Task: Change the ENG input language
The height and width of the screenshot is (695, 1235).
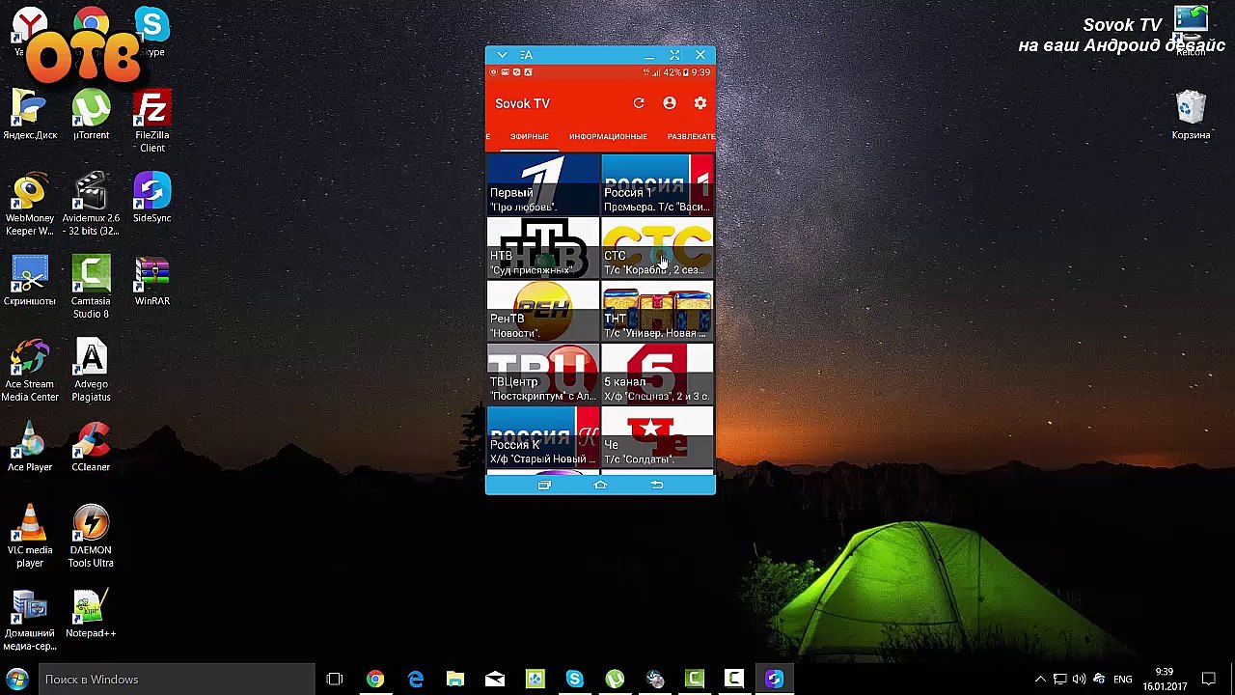Action: click(1123, 680)
